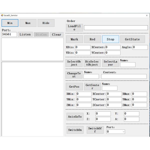The height and width of the screenshot is (150, 150).
Task: Click the Hide button
Action: [46, 23]
